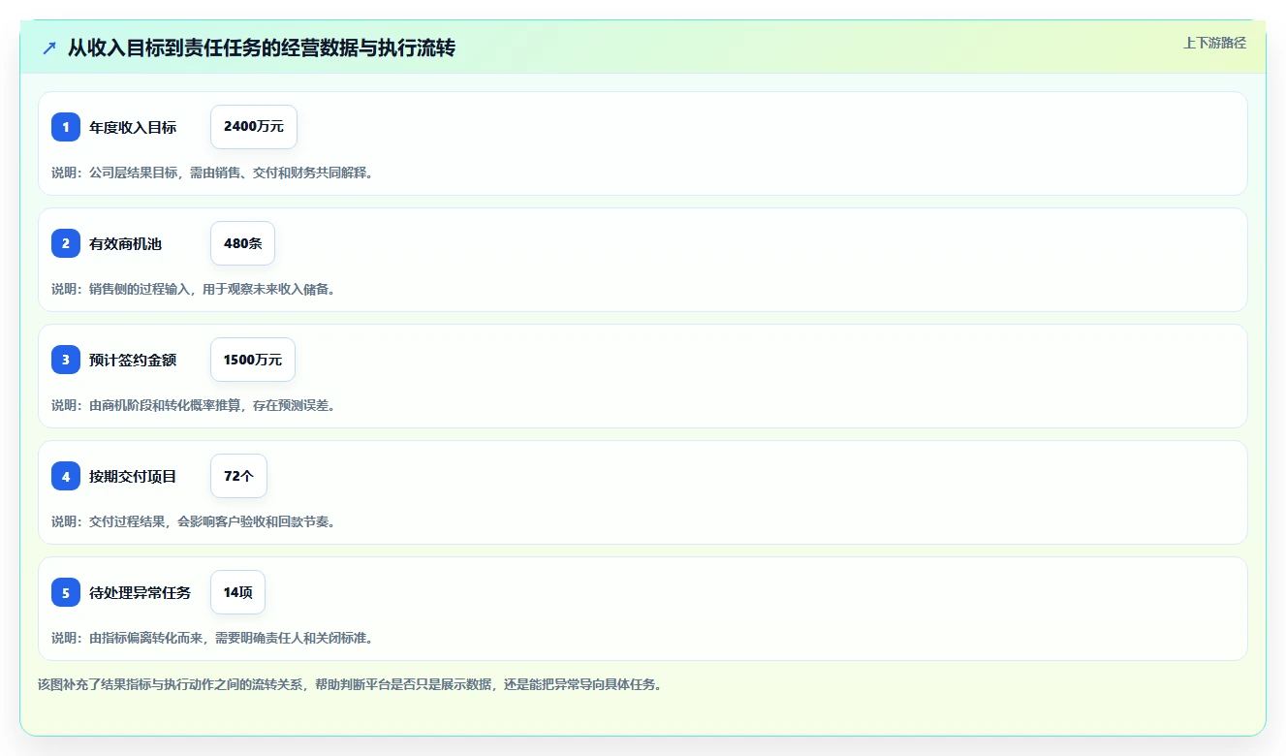The width and height of the screenshot is (1286, 756).
Task: Click the 14项 value chip
Action: pos(237,592)
